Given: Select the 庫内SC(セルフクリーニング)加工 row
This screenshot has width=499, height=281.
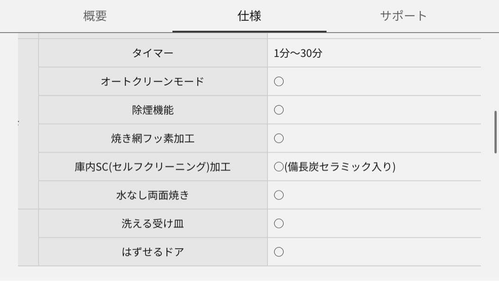Looking at the screenshot, I should (x=152, y=166).
